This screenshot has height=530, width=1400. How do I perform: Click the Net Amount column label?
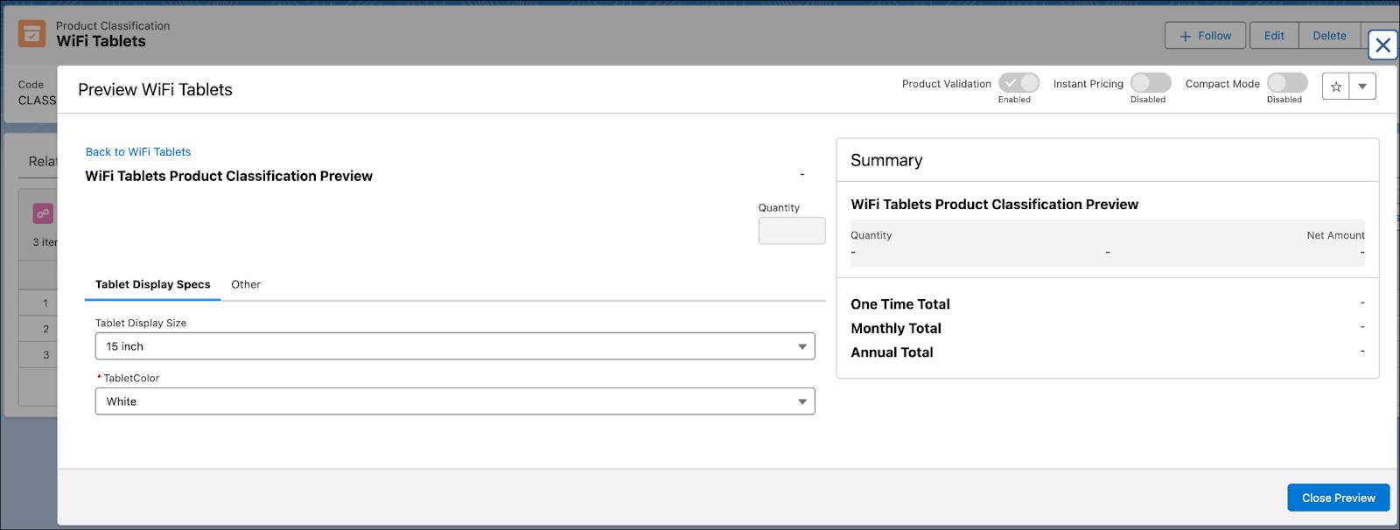point(1335,235)
